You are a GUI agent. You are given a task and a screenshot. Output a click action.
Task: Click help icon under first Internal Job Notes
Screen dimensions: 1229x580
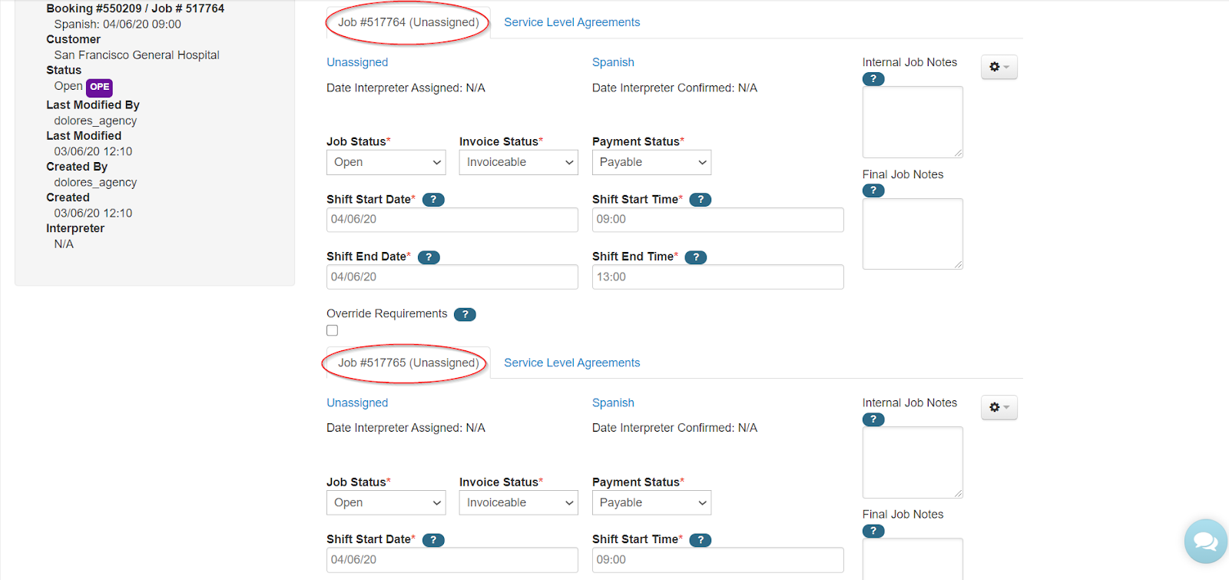[873, 79]
